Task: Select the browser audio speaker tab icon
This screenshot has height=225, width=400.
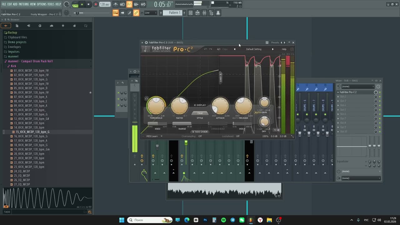Action: click(28, 26)
